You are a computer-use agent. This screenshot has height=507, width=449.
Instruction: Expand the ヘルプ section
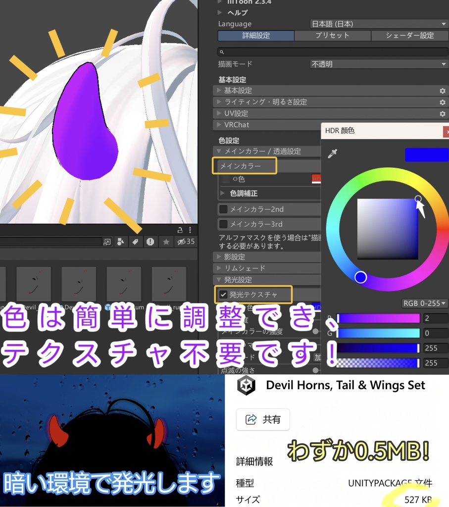[220, 12]
